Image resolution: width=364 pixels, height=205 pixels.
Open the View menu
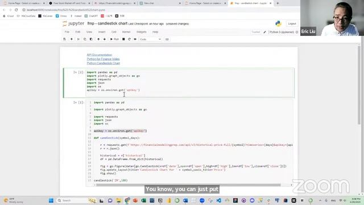tap(89, 32)
